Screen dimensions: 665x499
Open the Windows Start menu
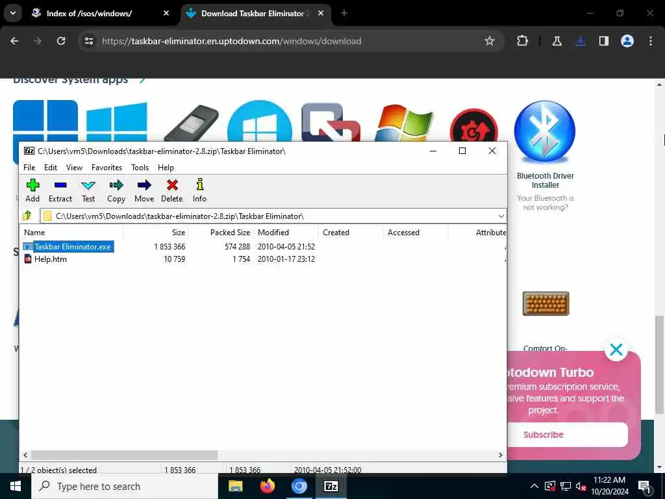[x=16, y=486]
